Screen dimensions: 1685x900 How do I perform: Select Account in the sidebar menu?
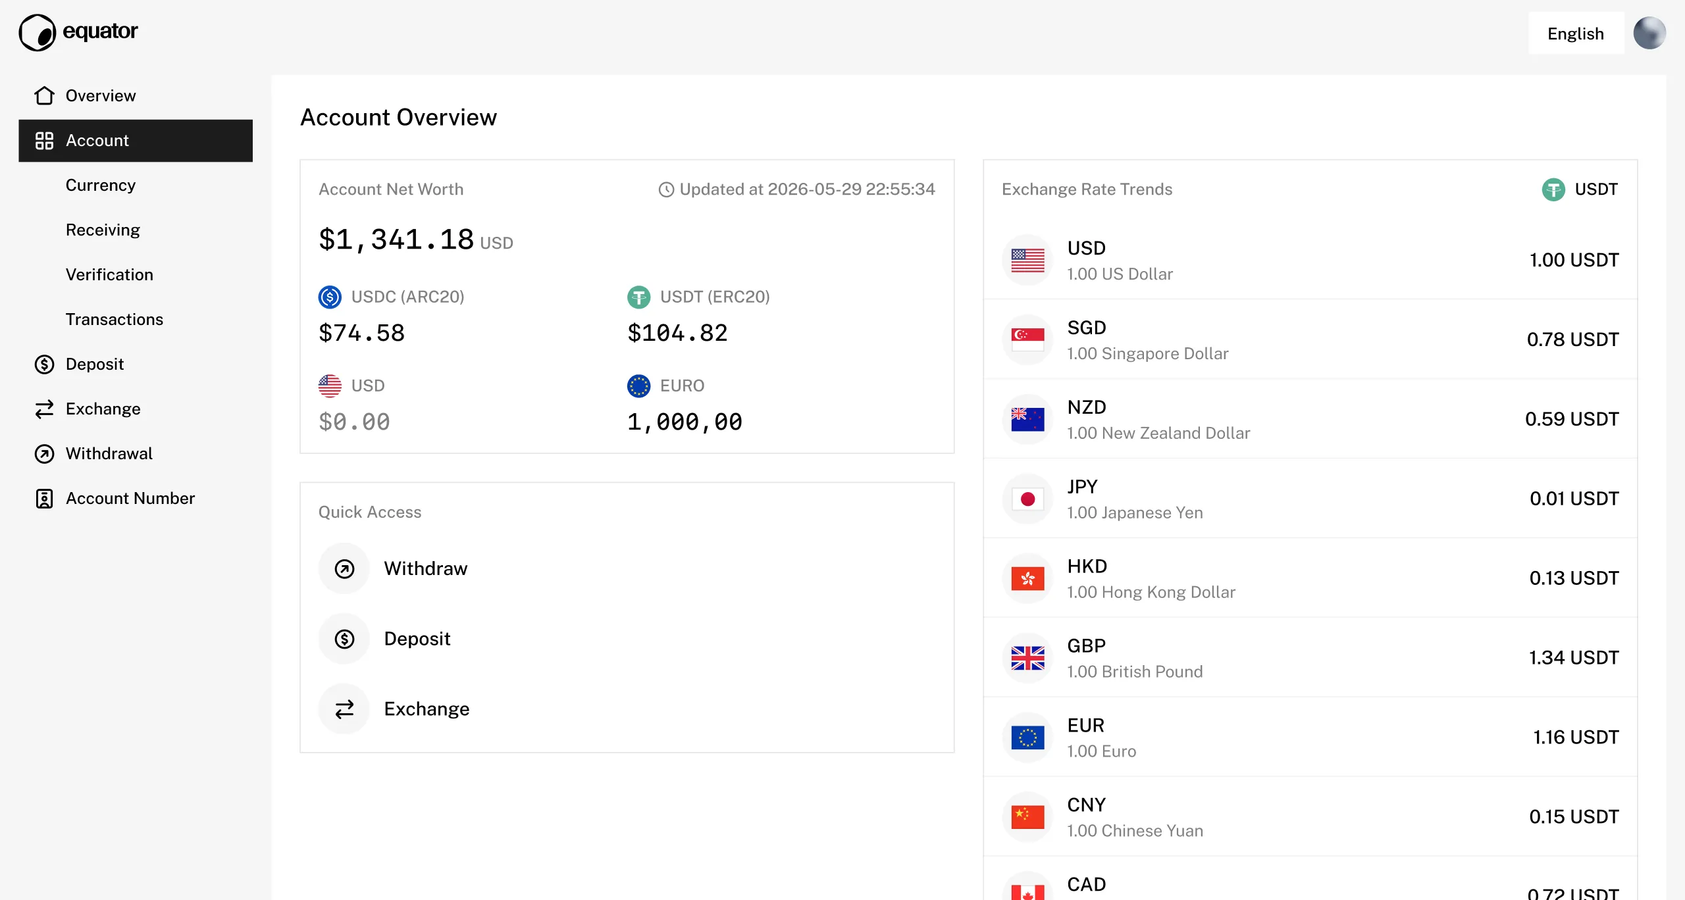(136, 140)
